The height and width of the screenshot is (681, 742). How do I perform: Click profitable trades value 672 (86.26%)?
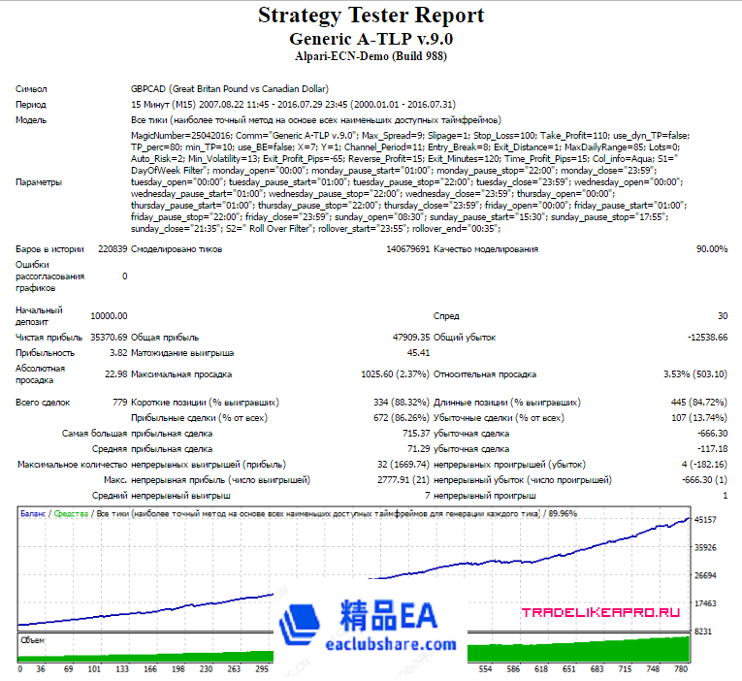[402, 418]
